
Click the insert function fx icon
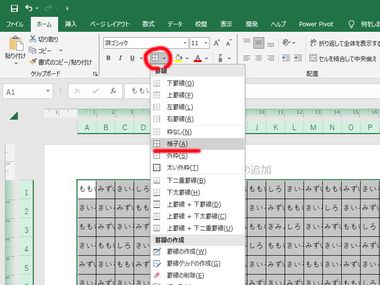[113, 91]
